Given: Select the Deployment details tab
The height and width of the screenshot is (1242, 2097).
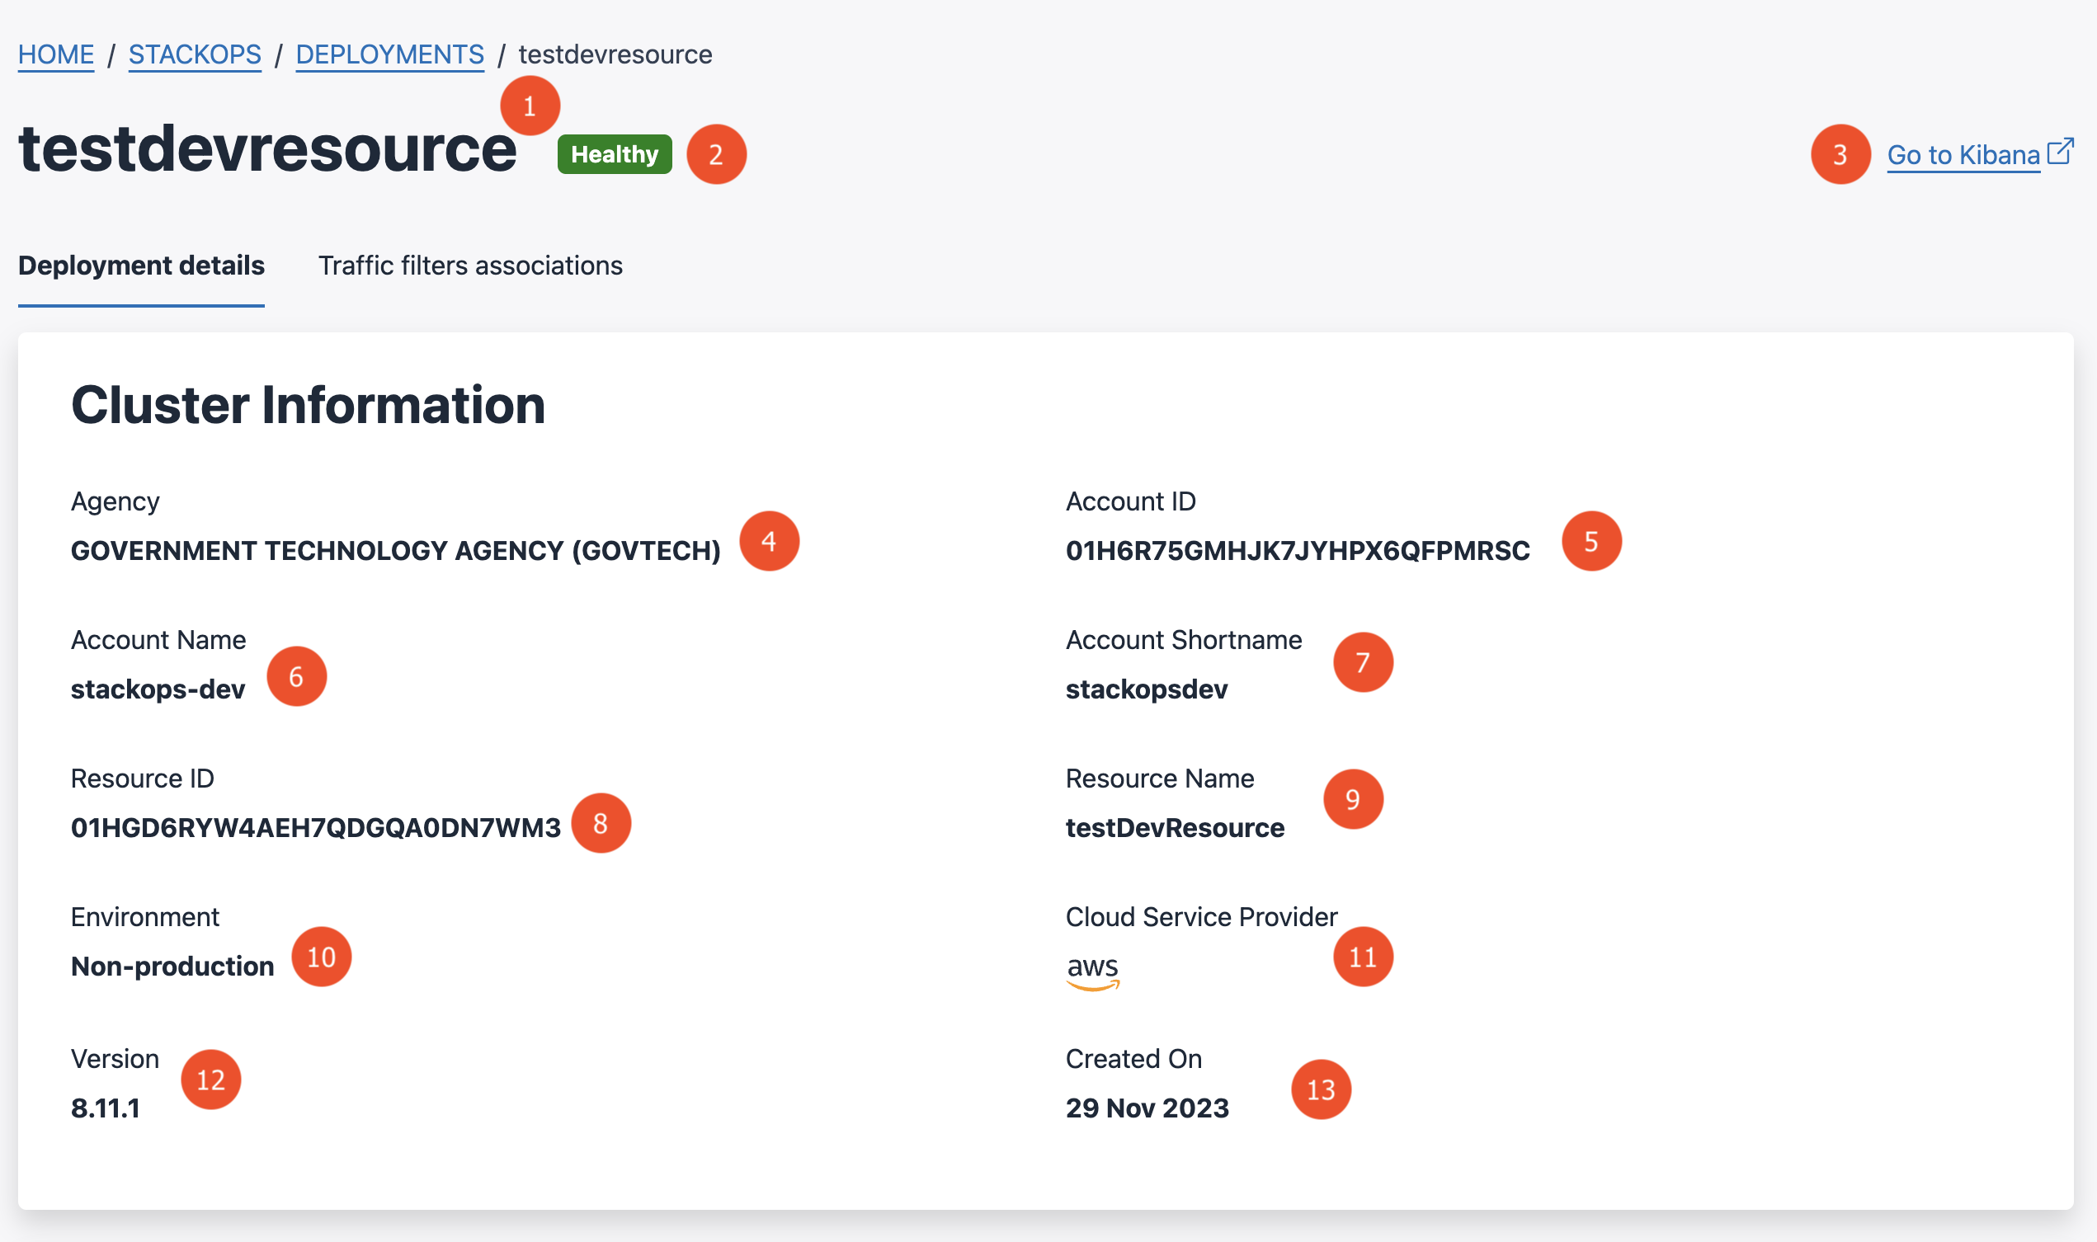Looking at the screenshot, I should (x=140, y=266).
